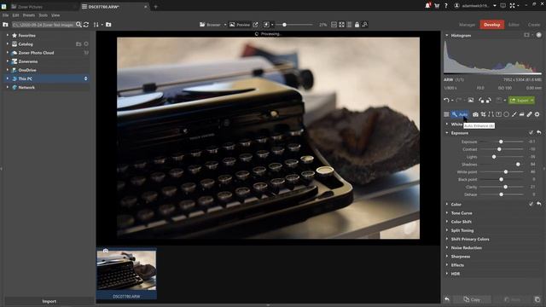The width and height of the screenshot is (546, 307).
Task: Open the Browser mode dropdown arrow
Action: click(x=225, y=25)
